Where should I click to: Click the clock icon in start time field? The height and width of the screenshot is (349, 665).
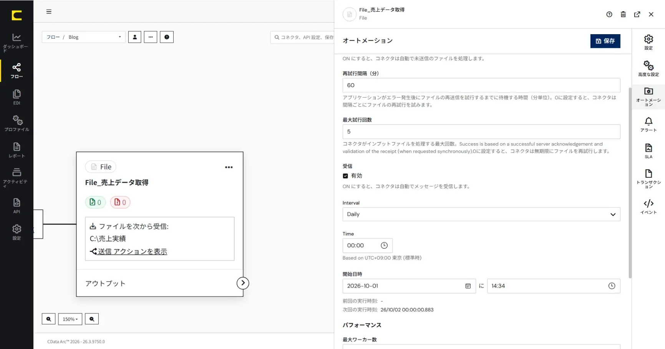[612, 286]
